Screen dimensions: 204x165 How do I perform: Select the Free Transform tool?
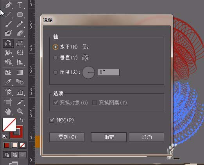pyautogui.click(x=20, y=53)
